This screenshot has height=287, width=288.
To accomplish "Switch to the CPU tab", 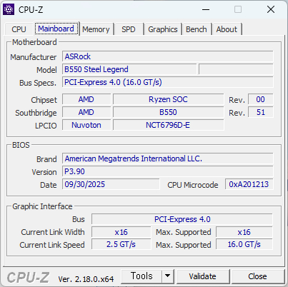I will click(19, 29).
